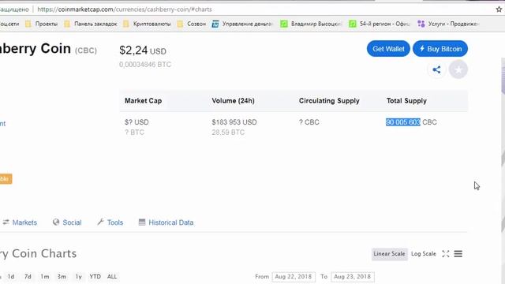The width and height of the screenshot is (505, 284).
Task: Switch chart to Linear Scale
Action: point(389,254)
